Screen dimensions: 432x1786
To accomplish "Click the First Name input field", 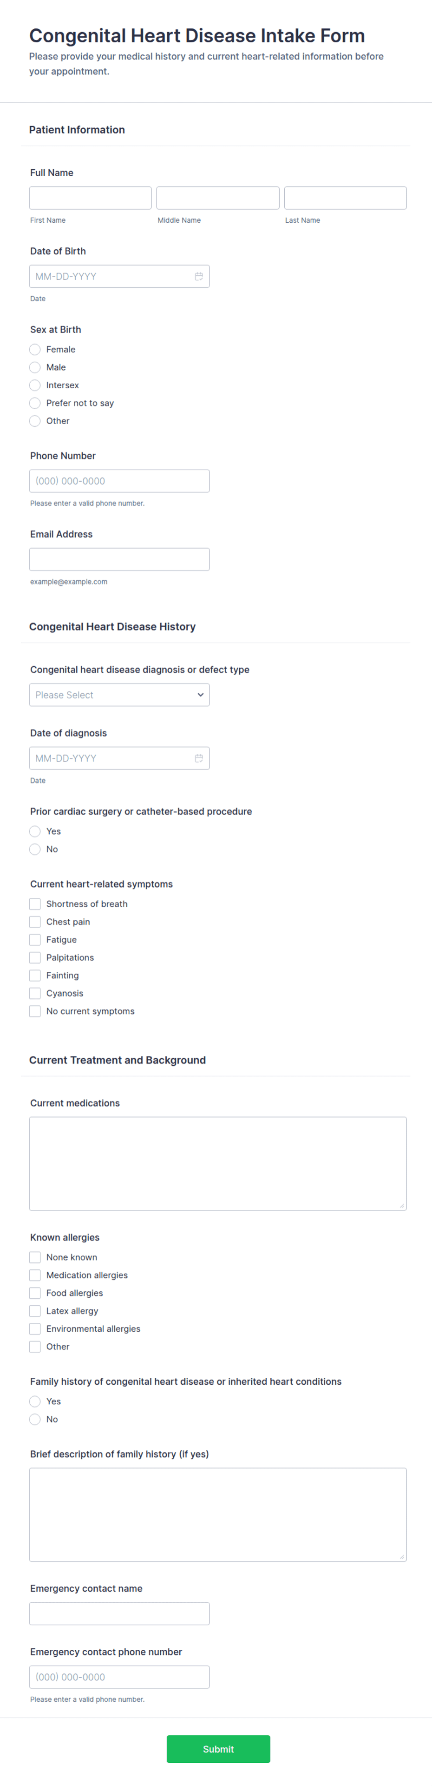I will (x=90, y=198).
